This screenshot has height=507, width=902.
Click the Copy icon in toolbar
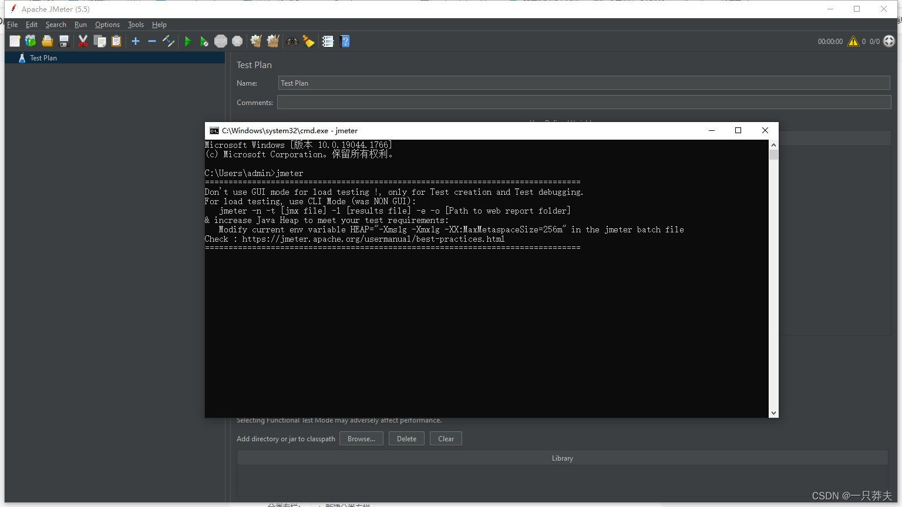click(100, 41)
